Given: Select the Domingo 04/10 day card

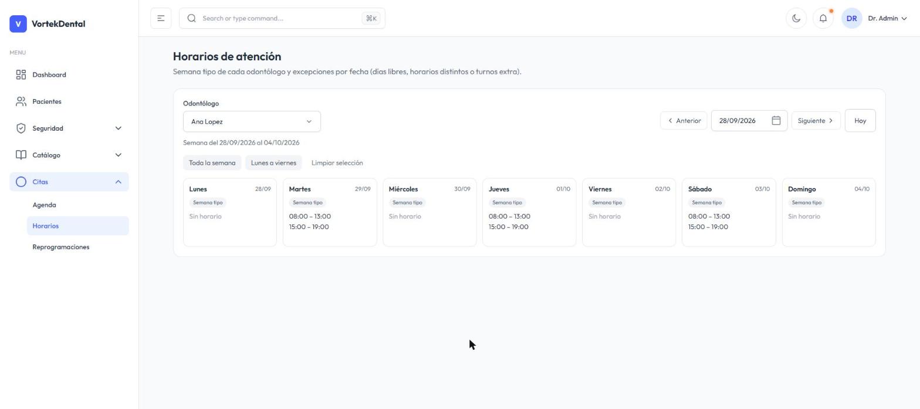Looking at the screenshot, I should point(828,212).
